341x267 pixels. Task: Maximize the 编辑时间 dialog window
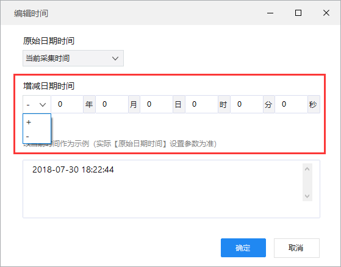(x=298, y=13)
